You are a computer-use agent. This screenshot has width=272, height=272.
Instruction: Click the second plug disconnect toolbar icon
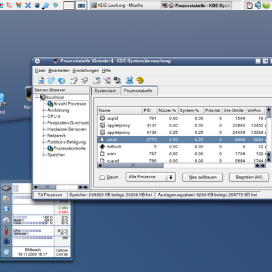point(84,80)
